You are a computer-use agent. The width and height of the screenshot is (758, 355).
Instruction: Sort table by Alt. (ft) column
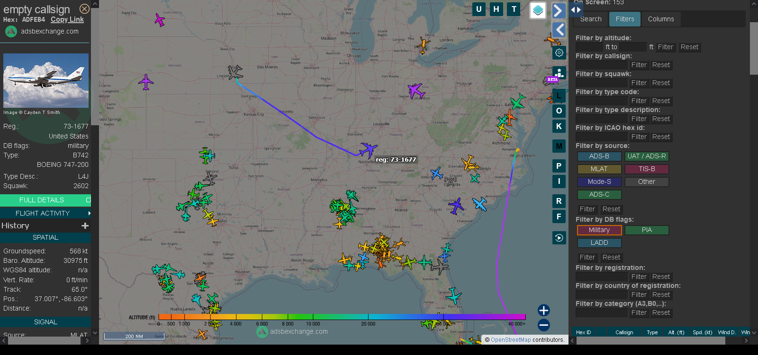point(676,332)
